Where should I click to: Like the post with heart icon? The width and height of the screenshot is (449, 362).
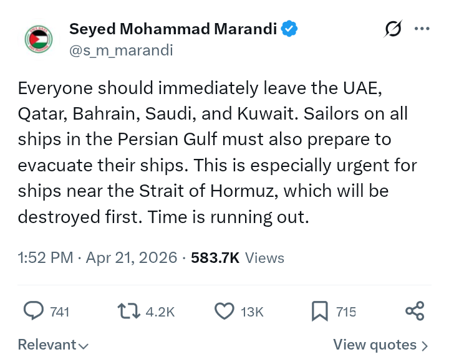224,310
